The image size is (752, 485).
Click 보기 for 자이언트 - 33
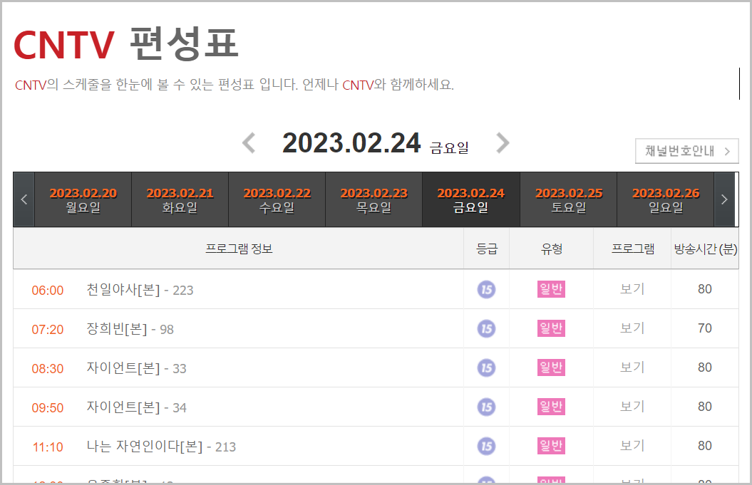(x=632, y=367)
